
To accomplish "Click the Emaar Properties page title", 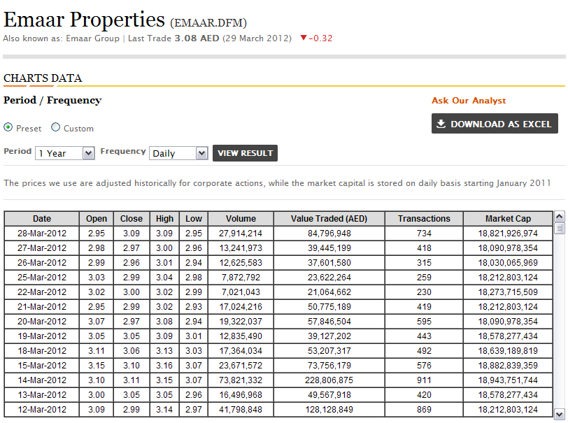I will [84, 20].
